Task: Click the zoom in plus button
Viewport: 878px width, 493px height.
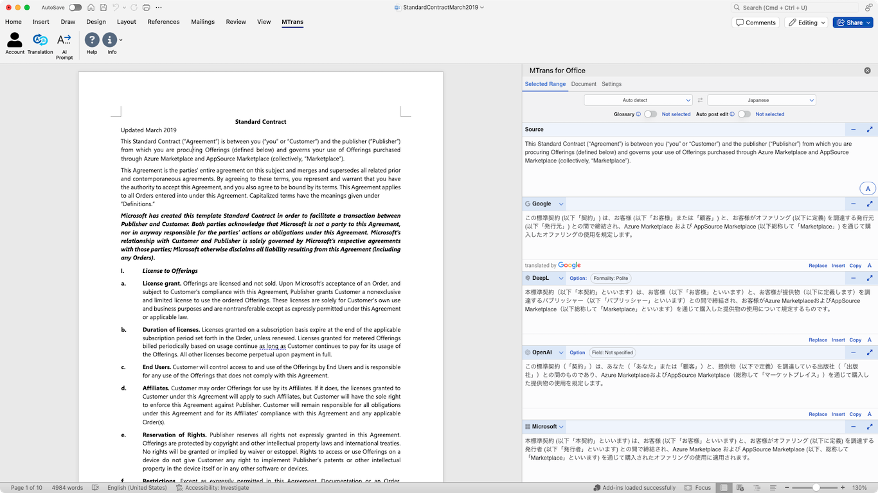Action: point(843,488)
